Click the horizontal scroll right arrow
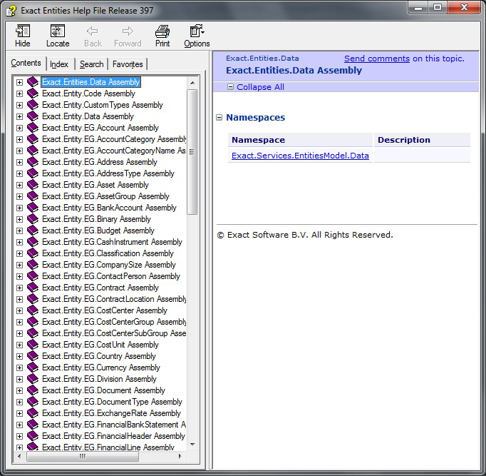Viewport: 486px width, 476px height. tap(180, 456)
